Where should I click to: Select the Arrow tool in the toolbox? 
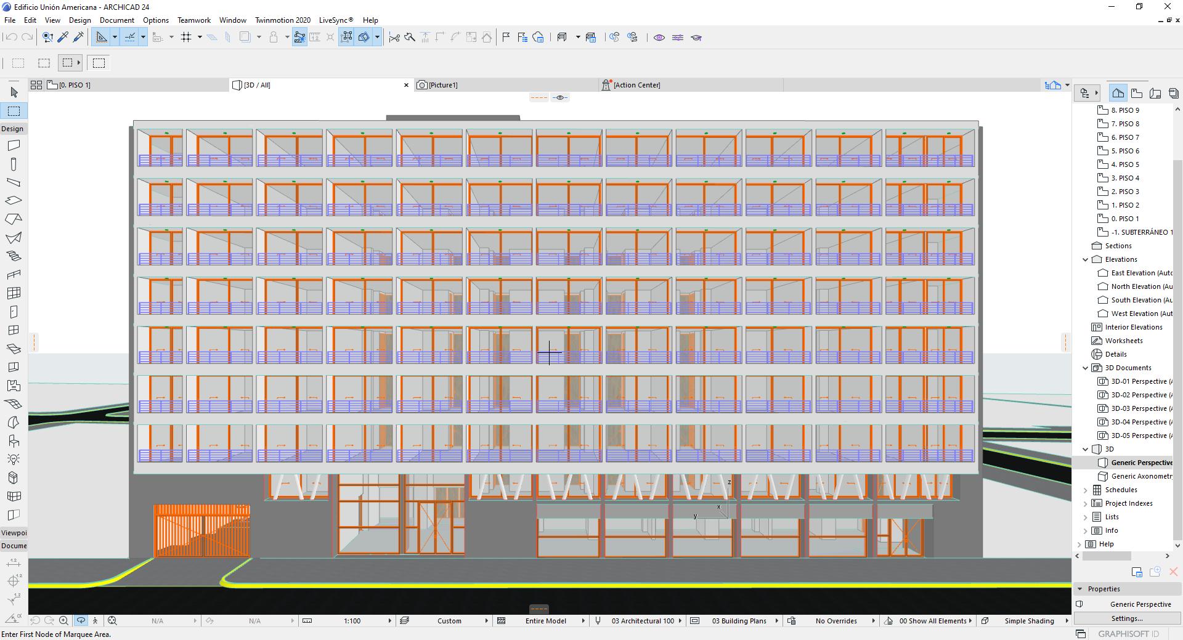click(x=14, y=92)
